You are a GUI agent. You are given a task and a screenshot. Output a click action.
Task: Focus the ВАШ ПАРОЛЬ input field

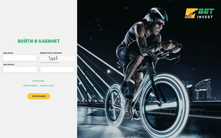[x=20, y=70]
